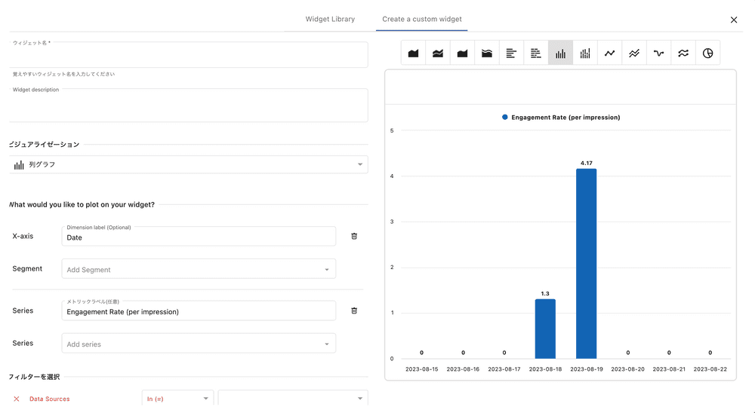
Task: Open the Add series dropdown
Action: [x=199, y=344]
